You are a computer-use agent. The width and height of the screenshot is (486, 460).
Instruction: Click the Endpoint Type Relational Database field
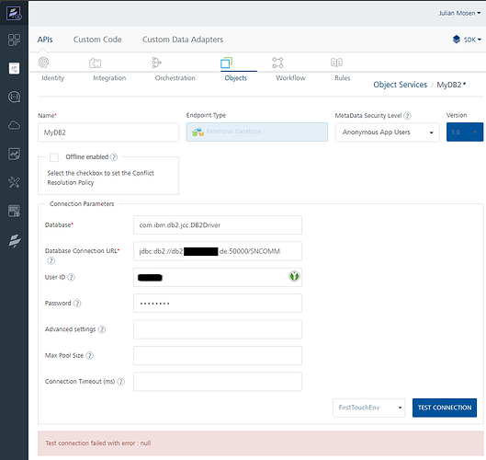257,132
